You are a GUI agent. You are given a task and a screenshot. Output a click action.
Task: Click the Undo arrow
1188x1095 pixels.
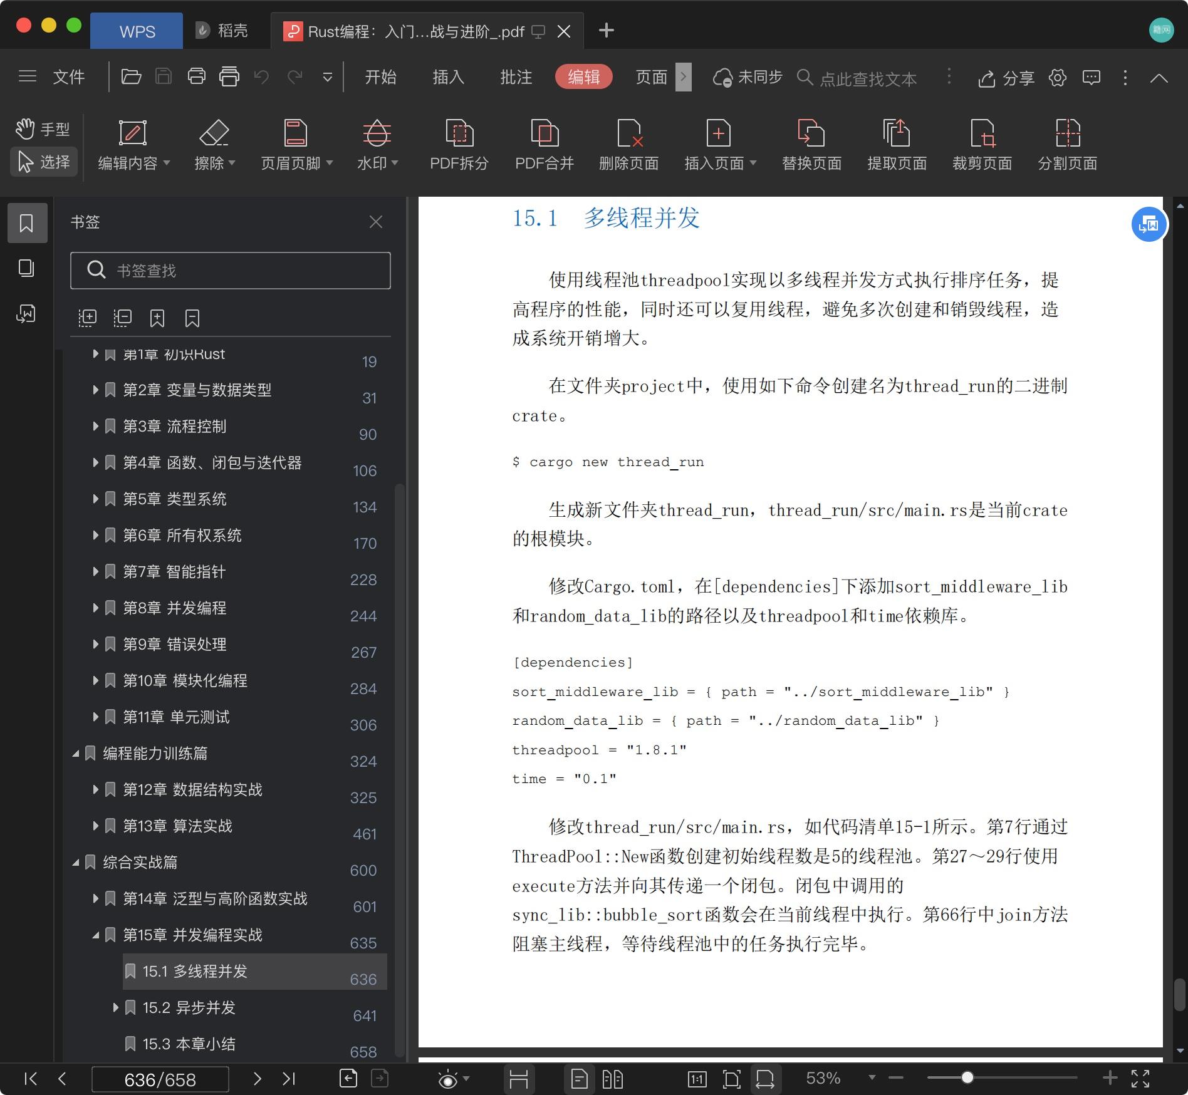[x=261, y=77]
